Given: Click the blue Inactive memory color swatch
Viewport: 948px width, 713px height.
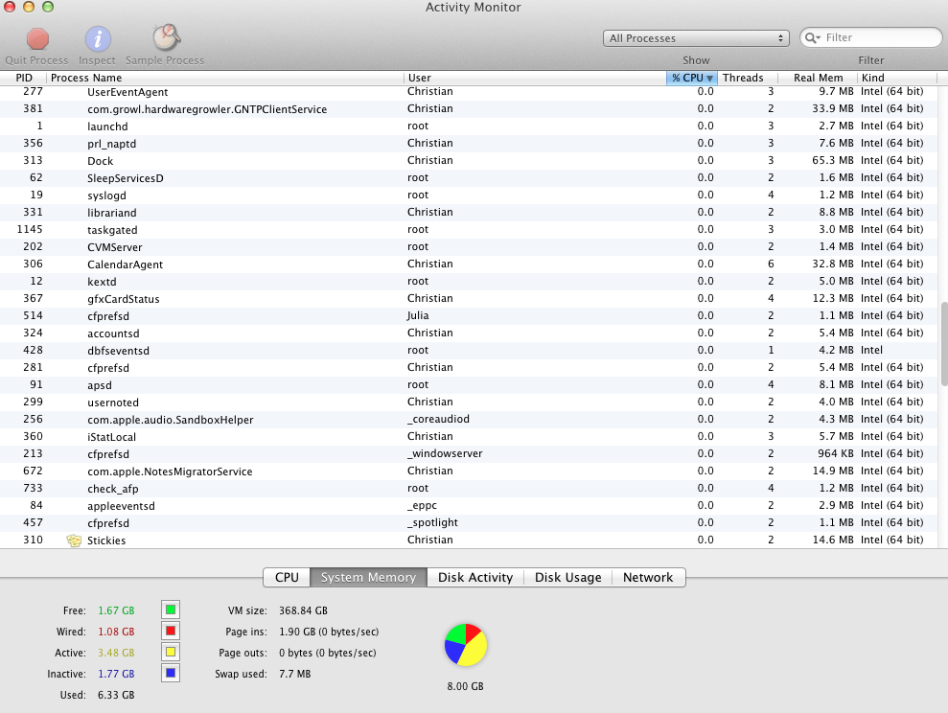Looking at the screenshot, I should pos(171,673).
